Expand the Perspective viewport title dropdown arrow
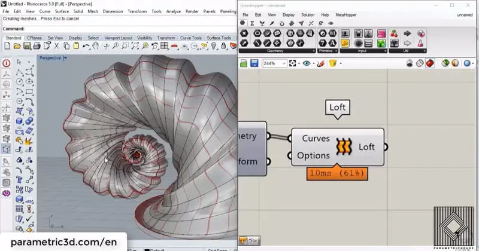Image resolution: width=479 pixels, height=251 pixels. coord(65,59)
